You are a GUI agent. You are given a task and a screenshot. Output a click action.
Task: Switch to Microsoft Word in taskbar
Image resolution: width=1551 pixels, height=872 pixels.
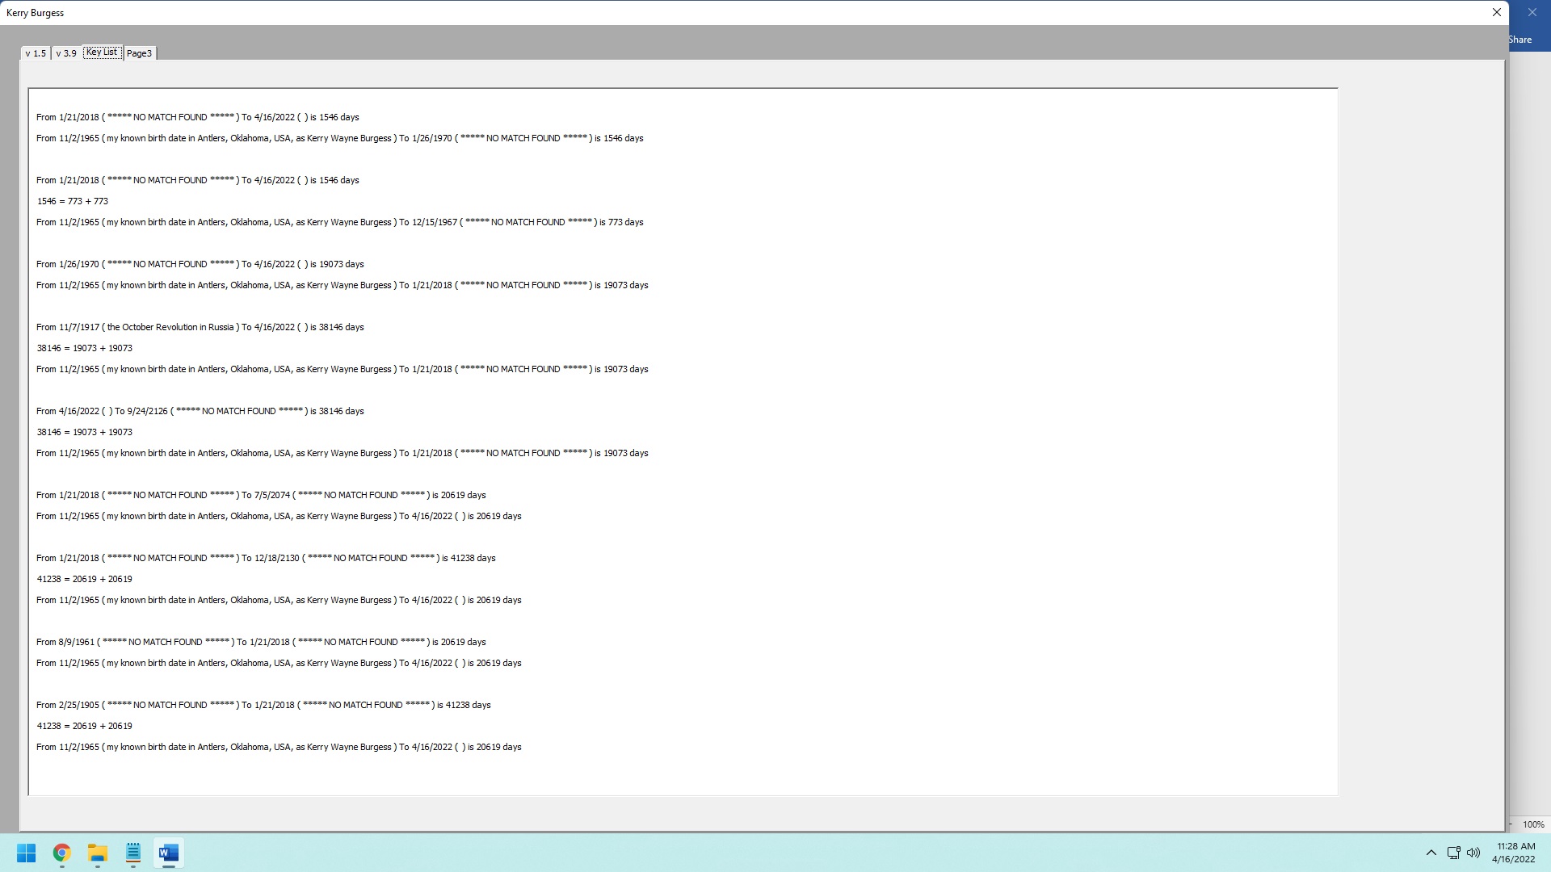(x=169, y=853)
